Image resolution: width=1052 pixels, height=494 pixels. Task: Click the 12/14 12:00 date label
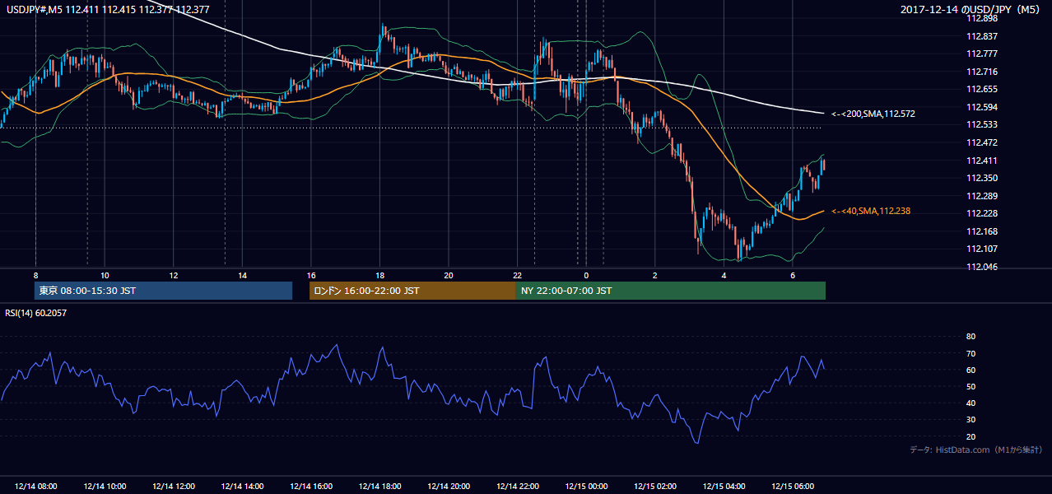(x=174, y=487)
